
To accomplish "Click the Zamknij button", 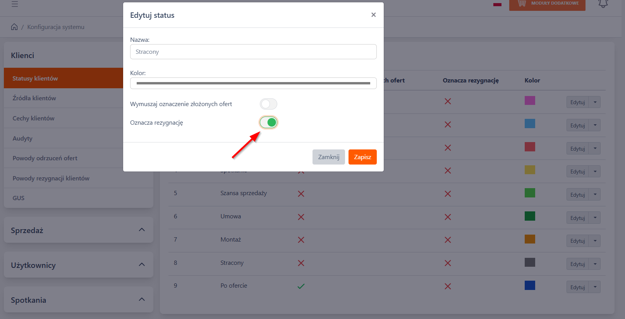I will (328, 157).
